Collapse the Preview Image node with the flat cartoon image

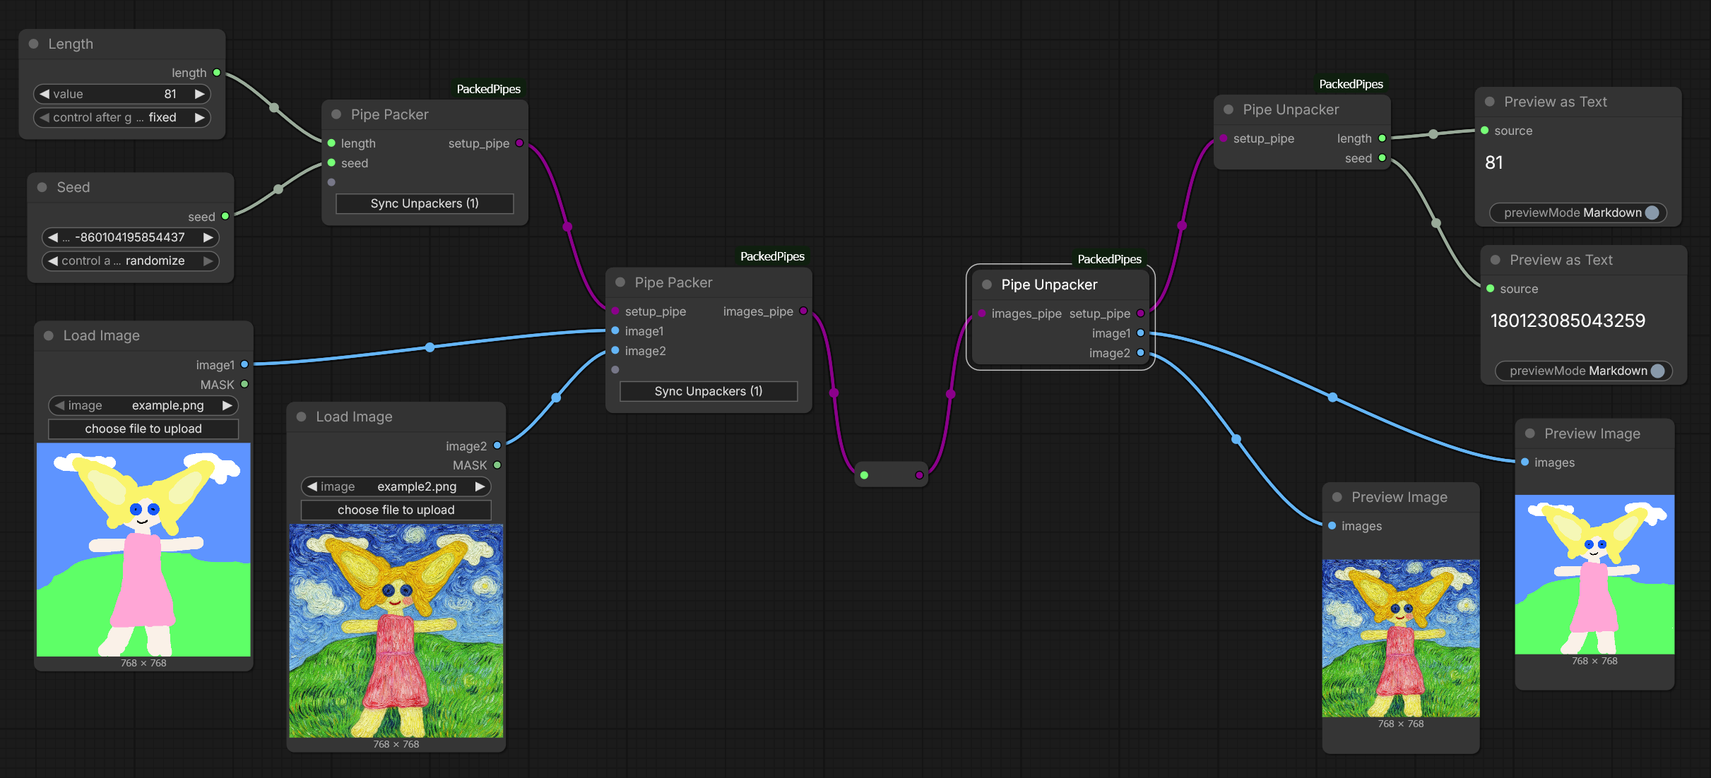[1530, 433]
